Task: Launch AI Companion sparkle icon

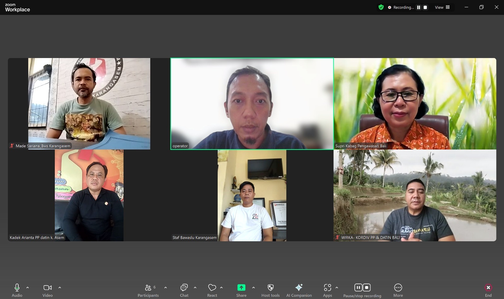Action: 299,290
